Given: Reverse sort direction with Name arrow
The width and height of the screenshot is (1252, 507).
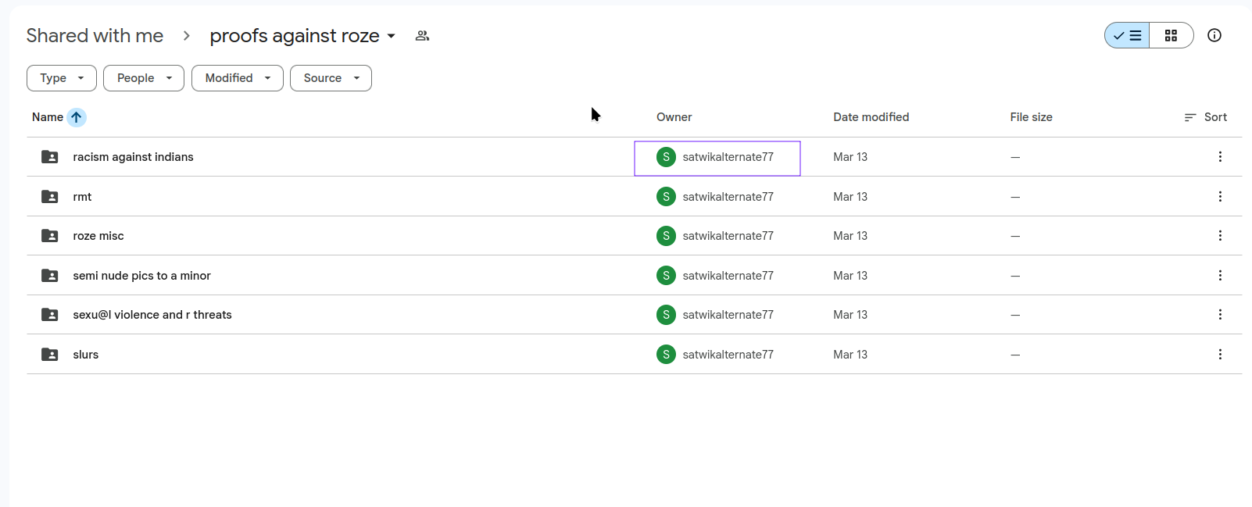Looking at the screenshot, I should point(76,117).
